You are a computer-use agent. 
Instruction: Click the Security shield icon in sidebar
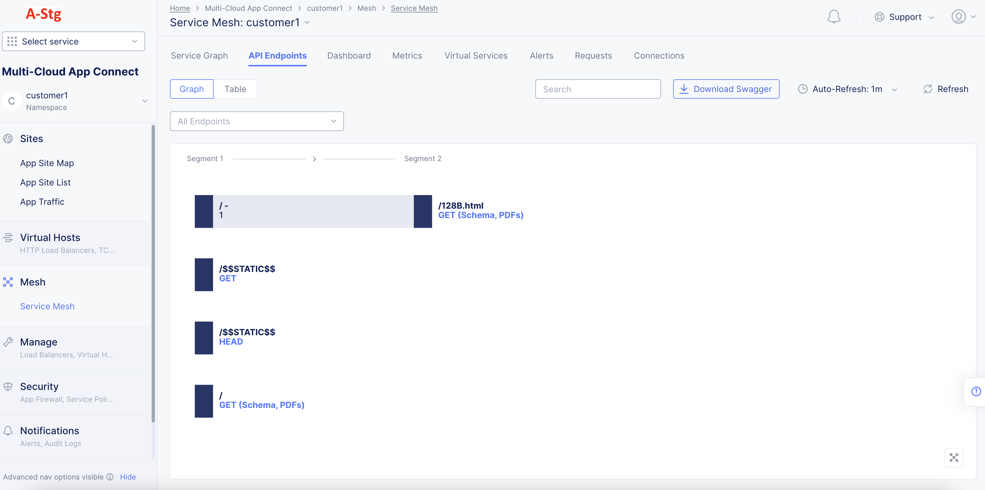tap(8, 386)
